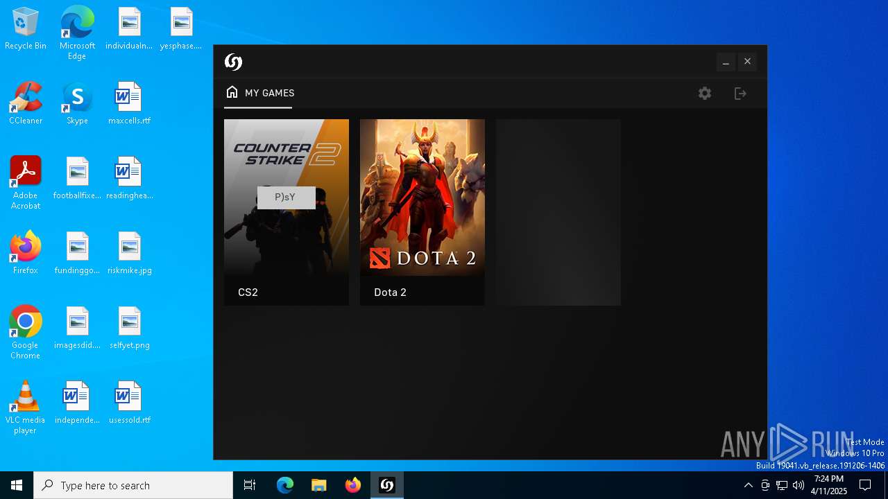
Task: Open Edge from the taskbar
Action: (x=285, y=485)
